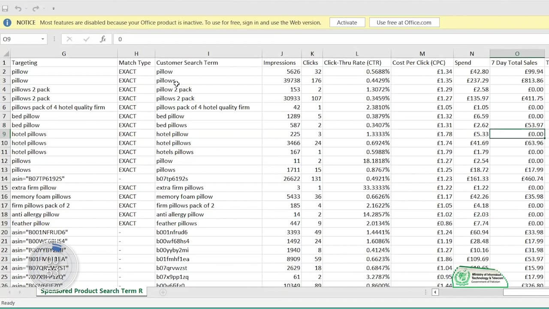Click the 'memory foam pillows' targeting cell

(64, 197)
